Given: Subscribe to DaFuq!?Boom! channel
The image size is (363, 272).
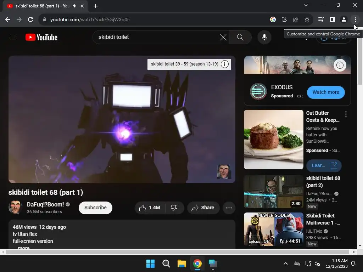Looking at the screenshot, I should click(95, 208).
